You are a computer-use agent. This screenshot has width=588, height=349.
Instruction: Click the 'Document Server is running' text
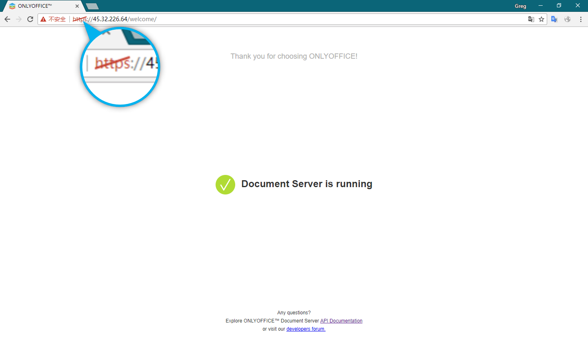(x=307, y=184)
